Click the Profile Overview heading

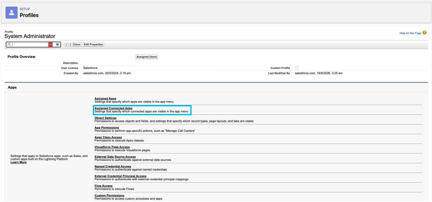[x=21, y=57]
